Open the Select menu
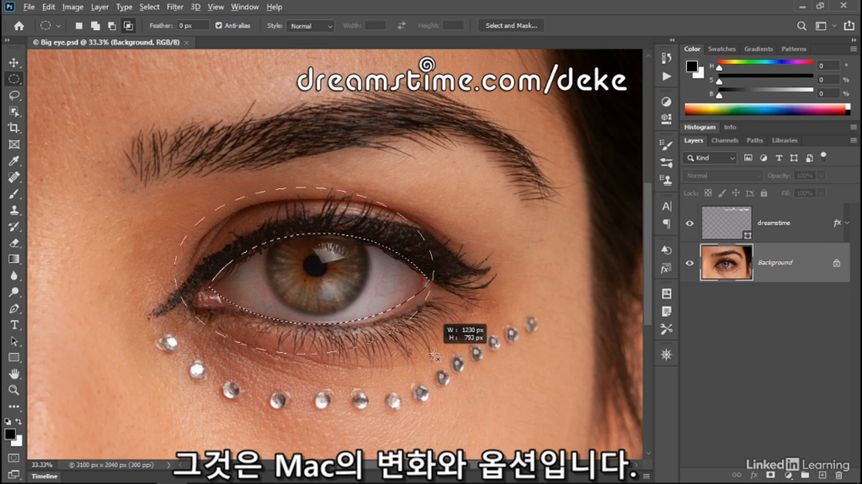This screenshot has width=862, height=484. click(x=150, y=7)
